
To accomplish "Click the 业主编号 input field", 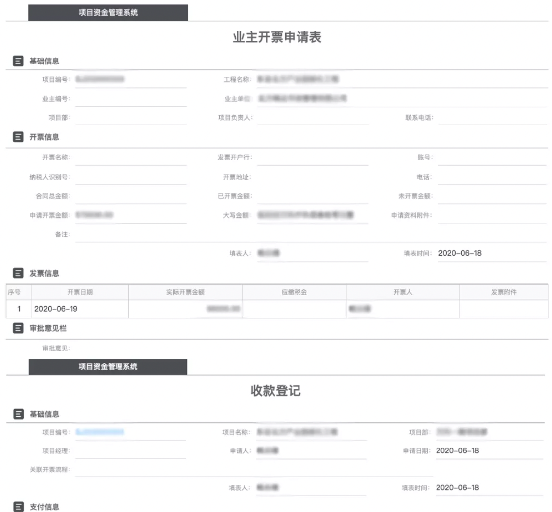I will (x=131, y=99).
